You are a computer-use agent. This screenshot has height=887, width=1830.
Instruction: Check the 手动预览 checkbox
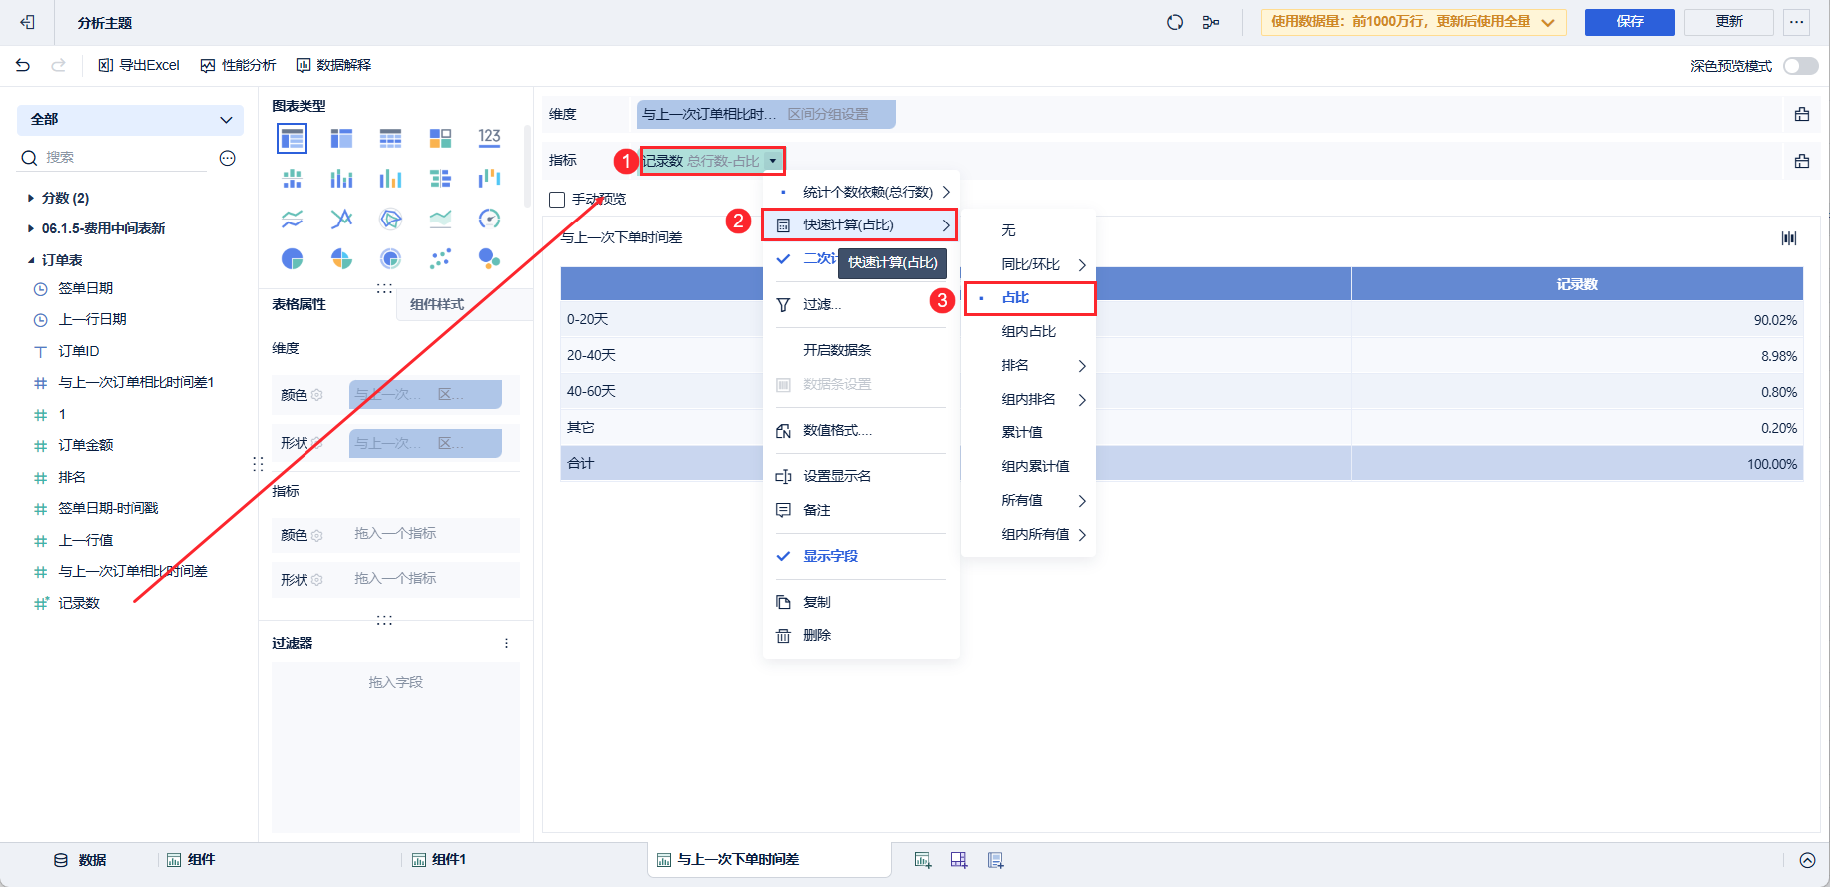[557, 200]
